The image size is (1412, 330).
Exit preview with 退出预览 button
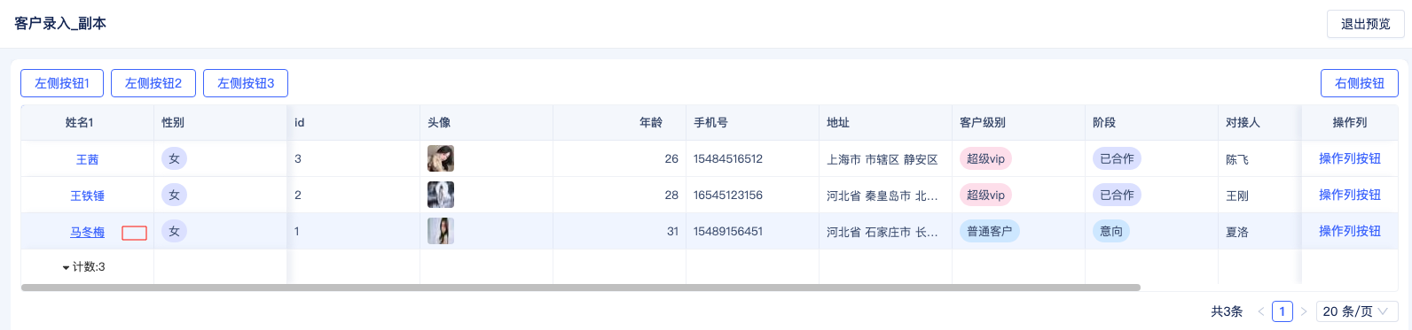click(x=1366, y=24)
